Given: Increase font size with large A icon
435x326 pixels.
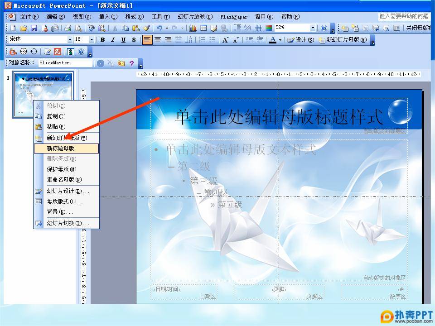Looking at the screenshot, I should 225,40.
